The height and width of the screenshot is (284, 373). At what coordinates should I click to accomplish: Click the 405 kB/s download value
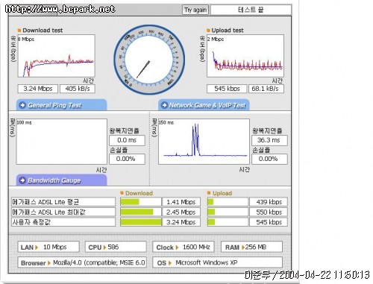(78, 89)
